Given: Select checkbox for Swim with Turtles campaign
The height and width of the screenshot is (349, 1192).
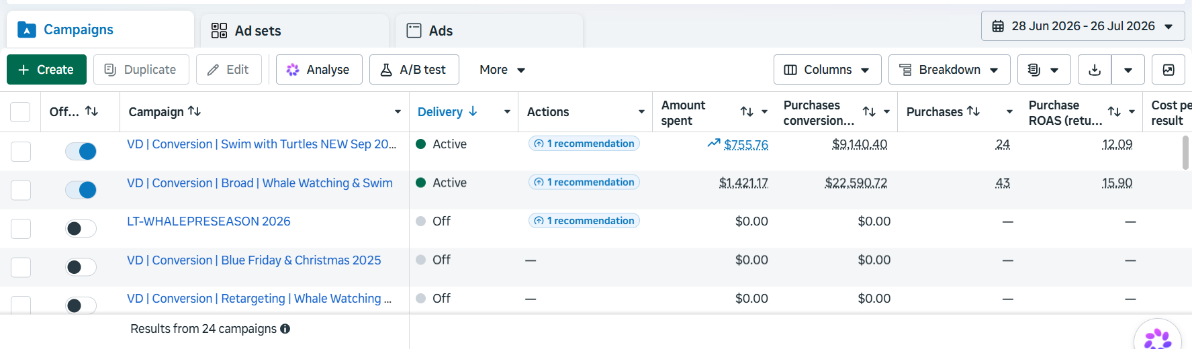Looking at the screenshot, I should [x=21, y=152].
